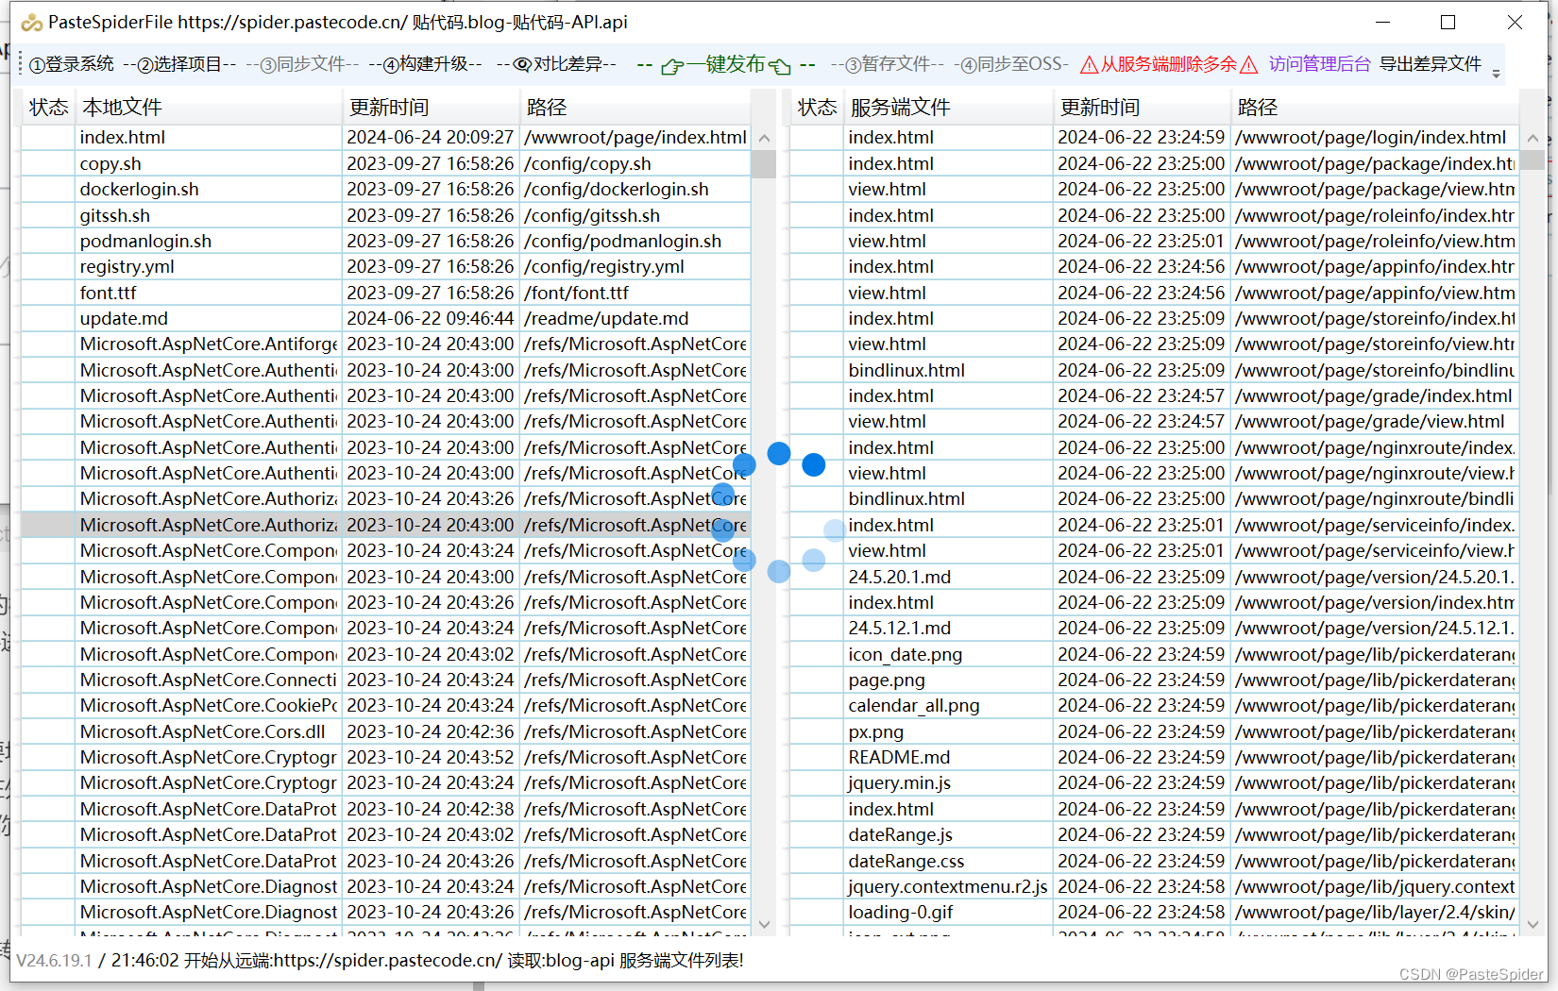Open the ④构建升级 toolbar step

426,64
